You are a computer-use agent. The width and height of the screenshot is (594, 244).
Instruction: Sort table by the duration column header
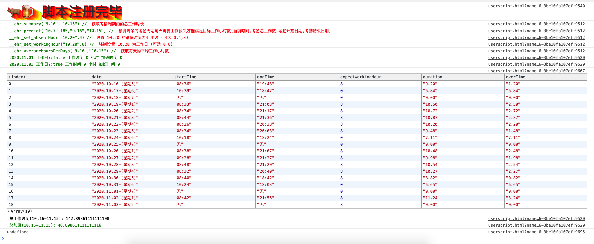[463, 77]
